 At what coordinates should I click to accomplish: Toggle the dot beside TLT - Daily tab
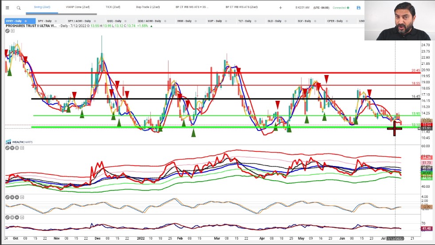click(x=255, y=21)
